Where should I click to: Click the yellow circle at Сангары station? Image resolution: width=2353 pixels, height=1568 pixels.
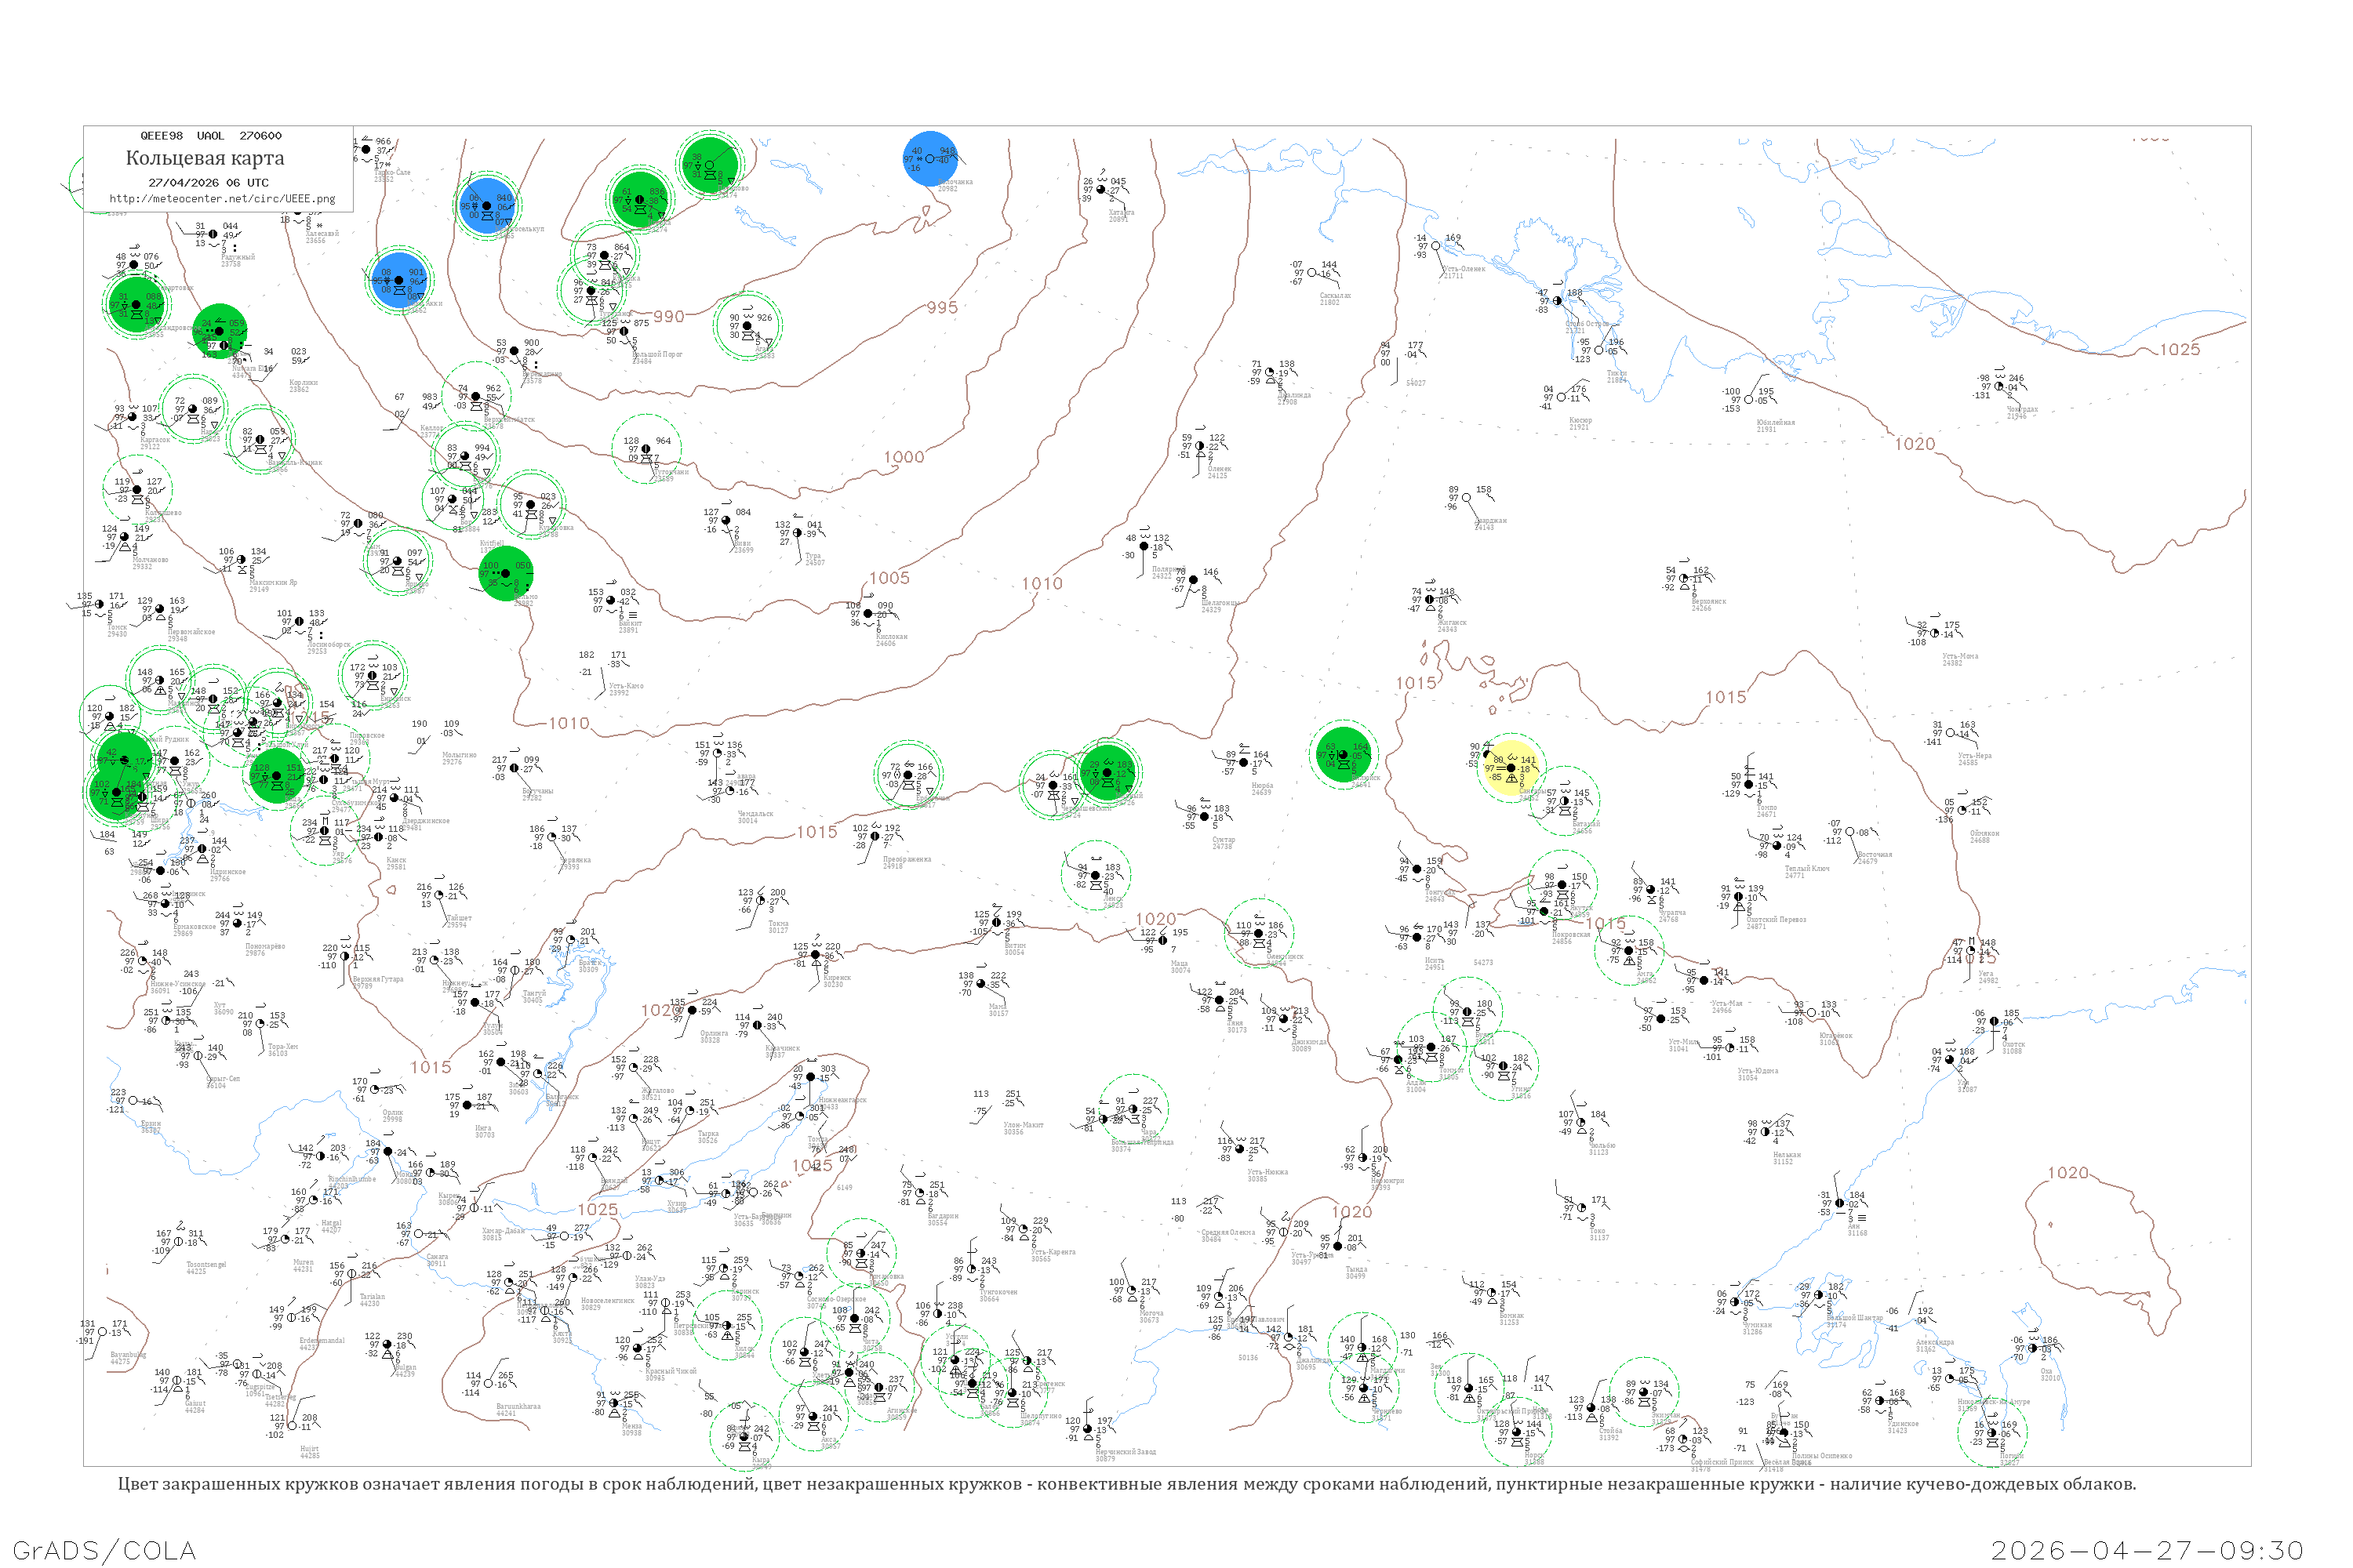[x=1511, y=768]
